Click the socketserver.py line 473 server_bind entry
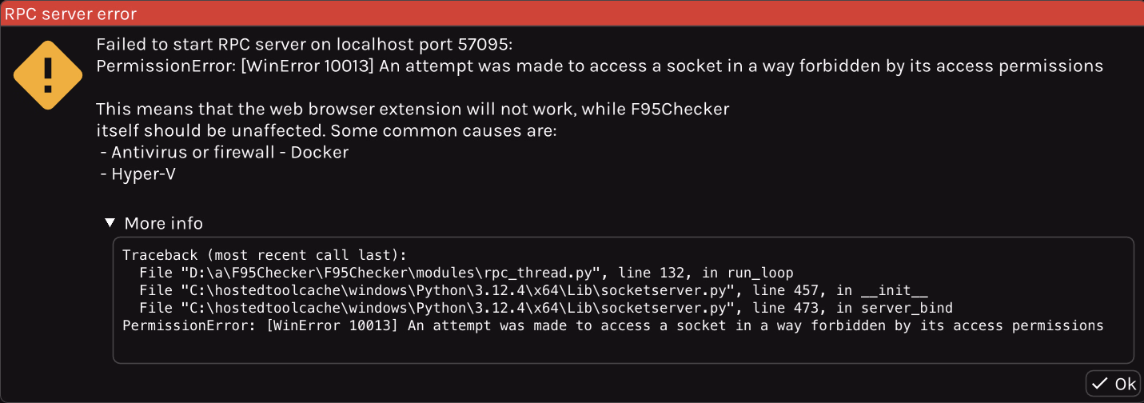 [x=545, y=308]
